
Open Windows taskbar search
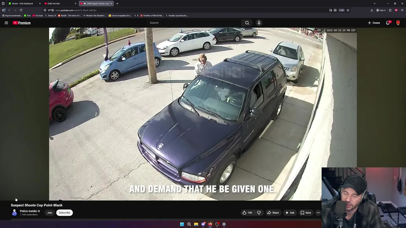pos(189,224)
